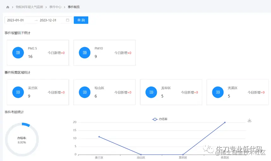Screen dimensions: 271x161
Task: Click the 美兰区 x-axis label
Action: click(99, 158)
